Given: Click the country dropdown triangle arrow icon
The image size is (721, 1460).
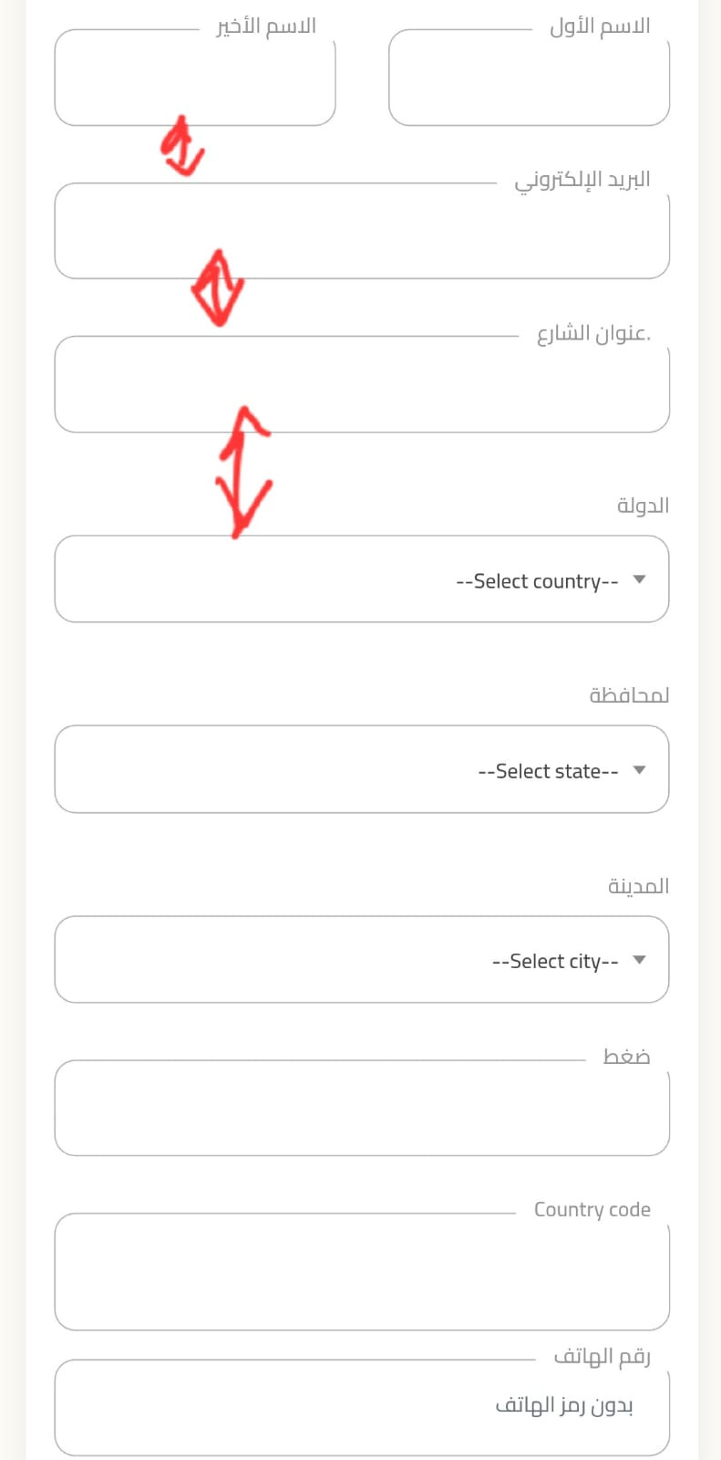Looking at the screenshot, I should pos(639,579).
